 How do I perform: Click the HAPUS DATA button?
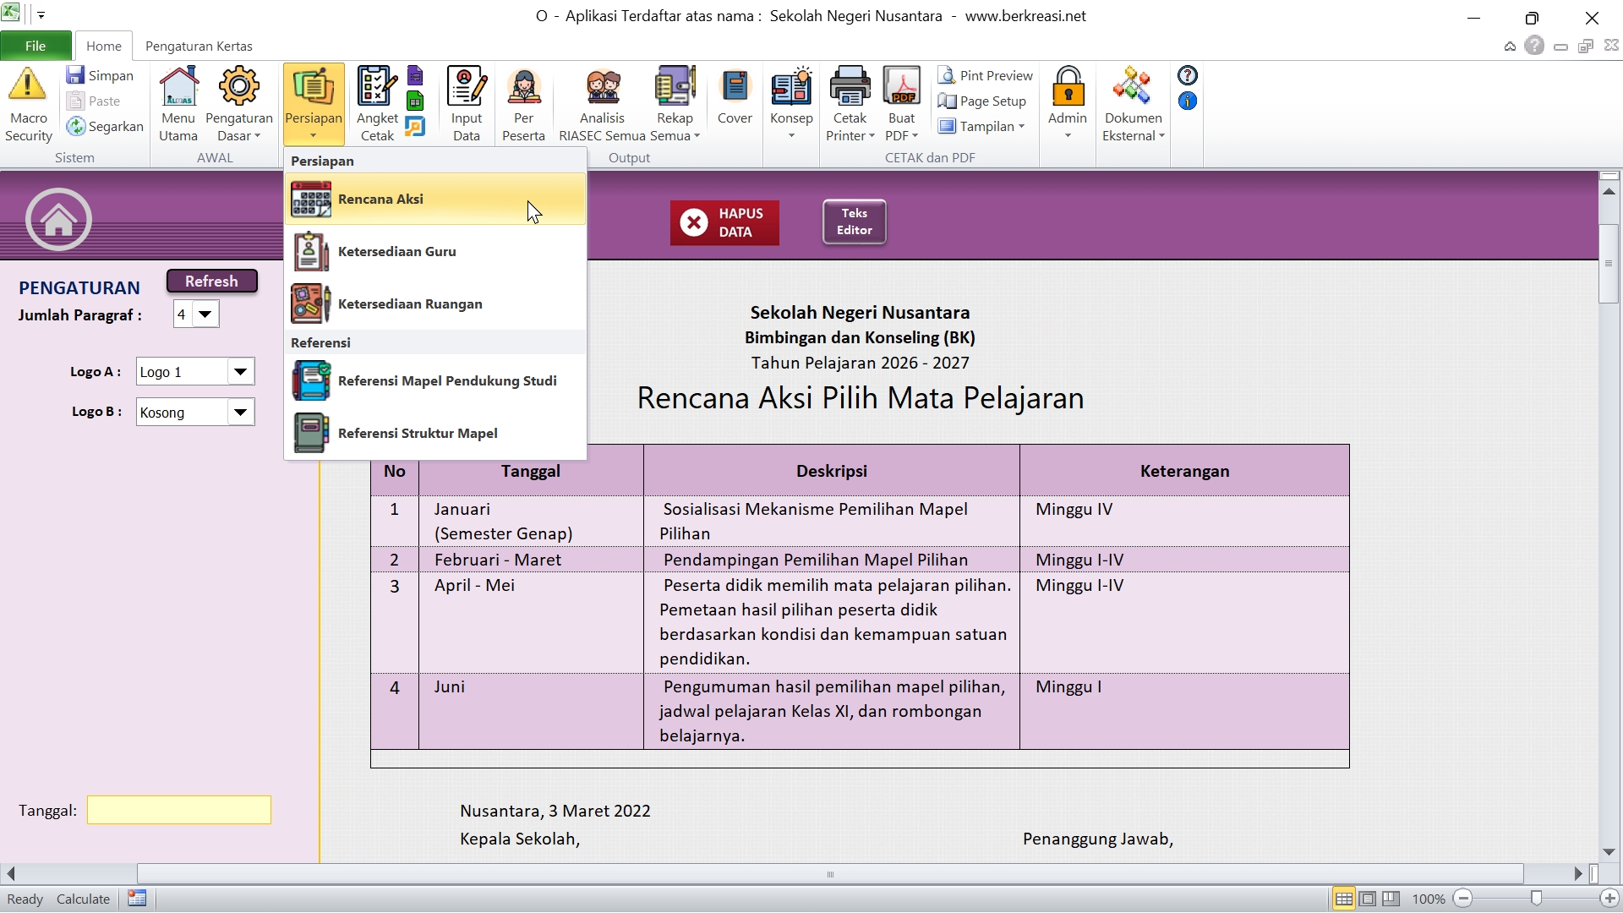(724, 222)
